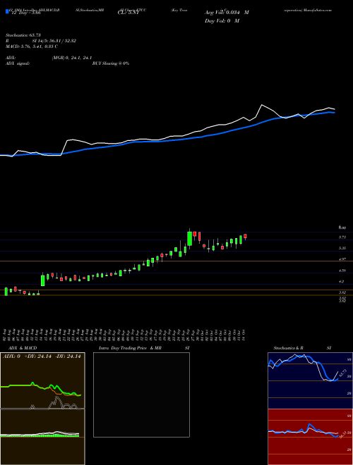Click the 'Avg Vol: 0.034 M' text
353x465 pixels.
[227, 13]
